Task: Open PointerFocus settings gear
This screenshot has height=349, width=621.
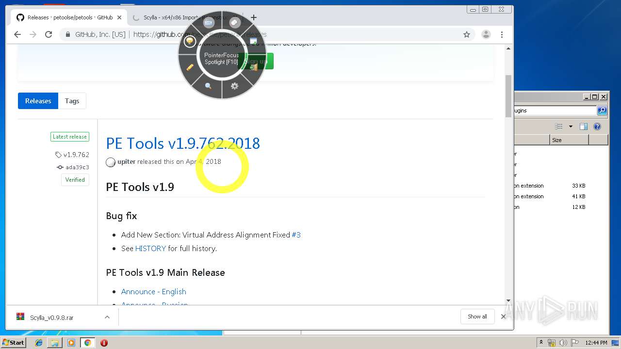Action: 235,86
